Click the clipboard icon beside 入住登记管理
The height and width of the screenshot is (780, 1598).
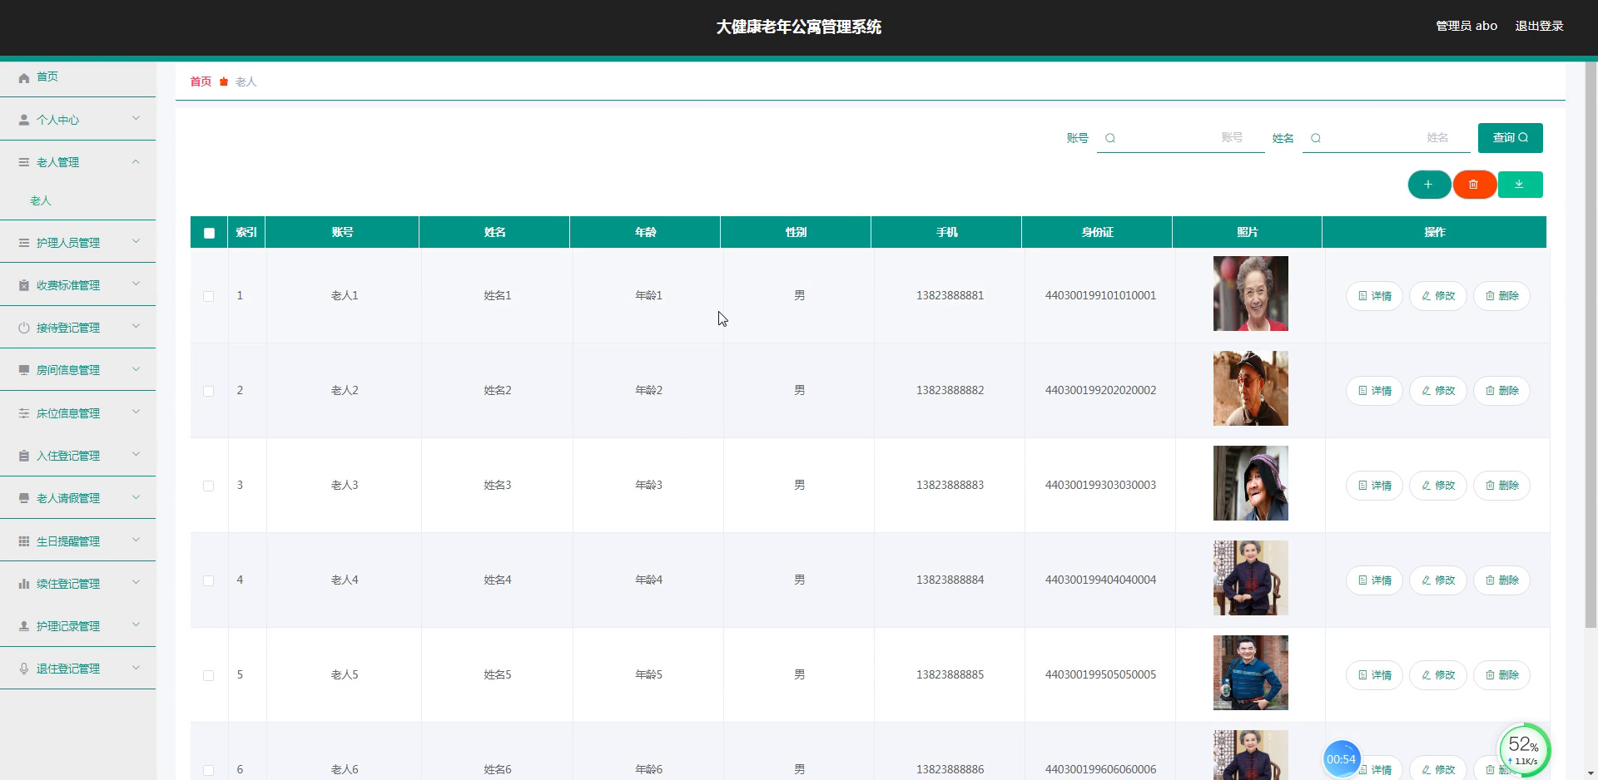[x=24, y=456]
